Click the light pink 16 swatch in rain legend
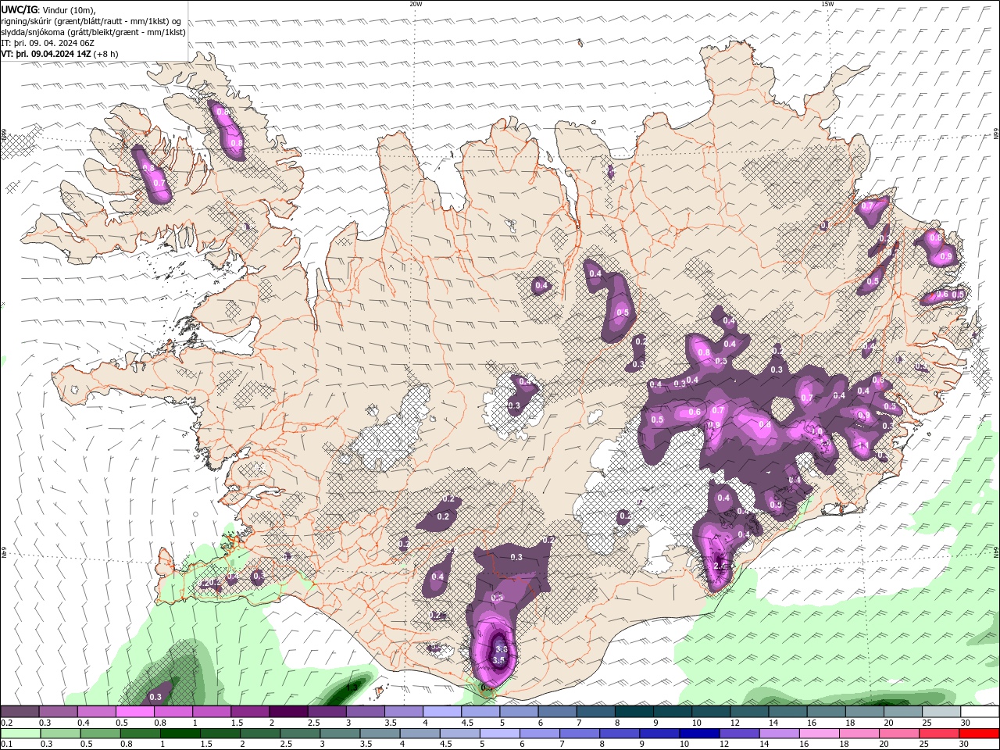1000x750 pixels. pos(820,734)
